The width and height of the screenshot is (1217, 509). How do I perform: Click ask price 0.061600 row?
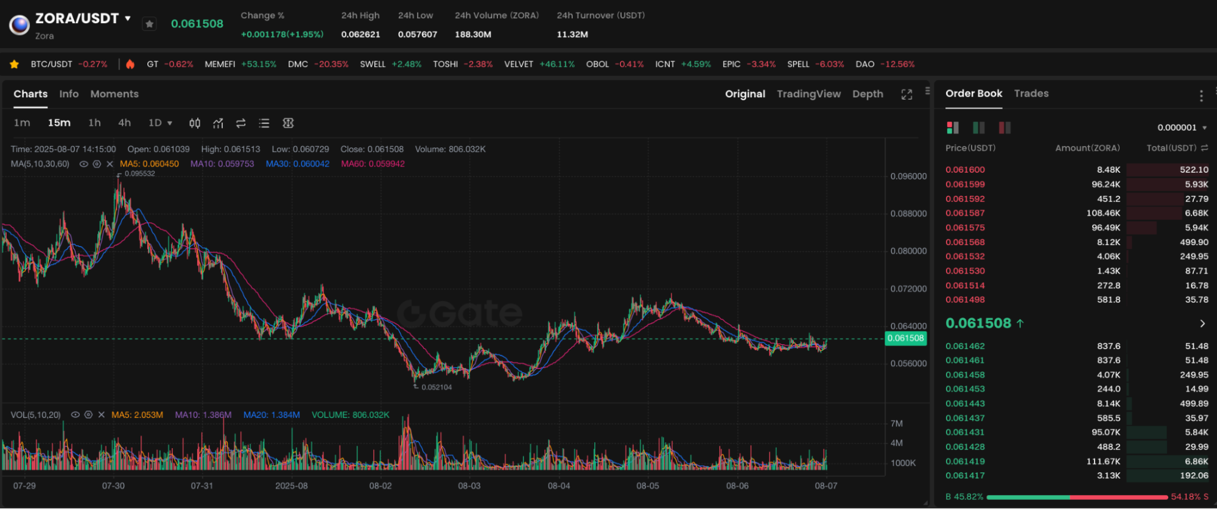(1076, 170)
